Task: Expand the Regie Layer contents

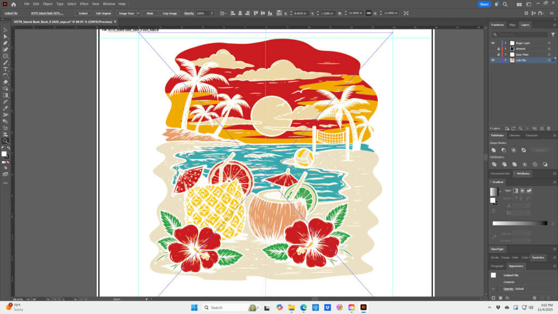Action: [506, 43]
